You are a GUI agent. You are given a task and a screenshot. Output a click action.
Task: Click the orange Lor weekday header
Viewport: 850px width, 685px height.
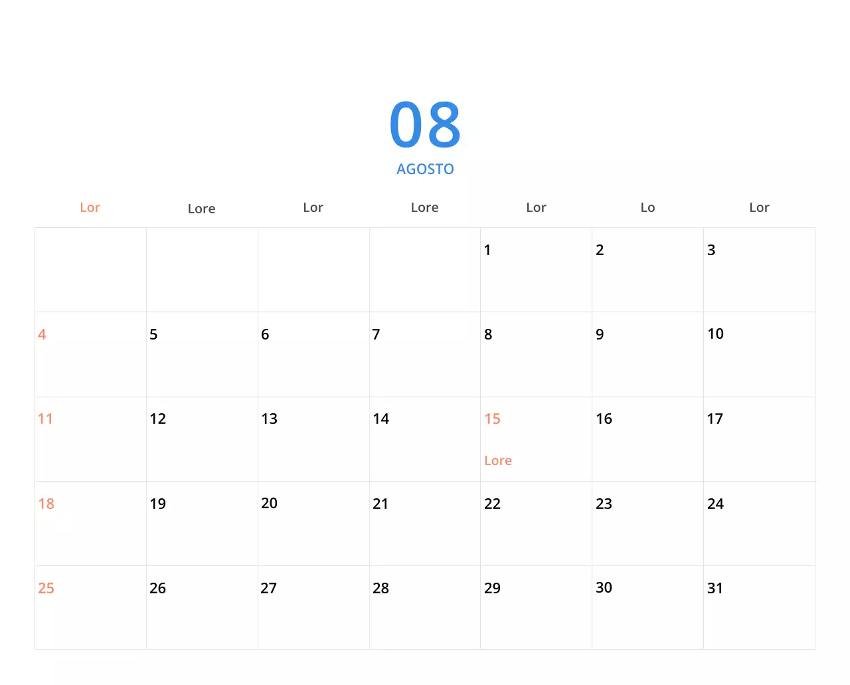pyautogui.click(x=90, y=207)
